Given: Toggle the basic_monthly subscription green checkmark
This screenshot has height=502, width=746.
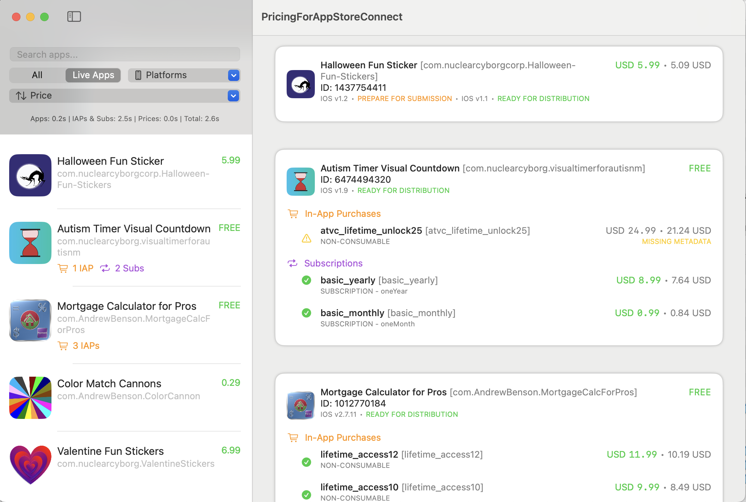Looking at the screenshot, I should pyautogui.click(x=307, y=313).
